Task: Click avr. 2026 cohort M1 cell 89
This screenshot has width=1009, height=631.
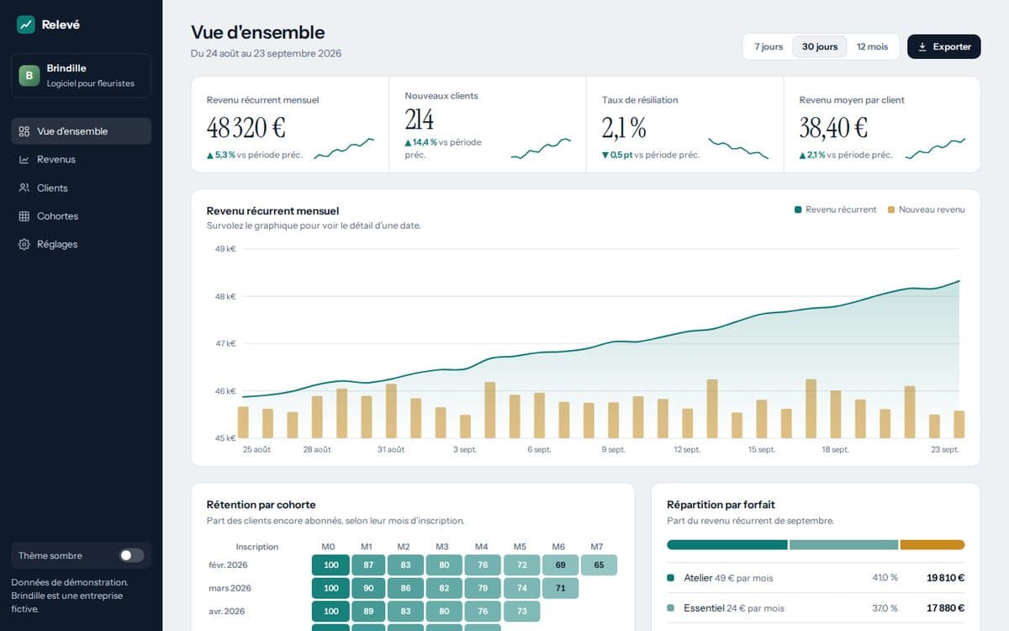Action: coord(368,611)
